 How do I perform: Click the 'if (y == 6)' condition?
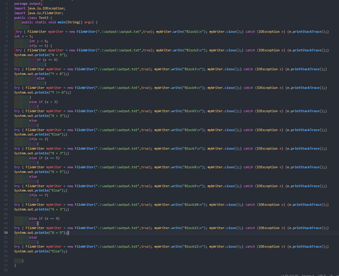[47, 60]
